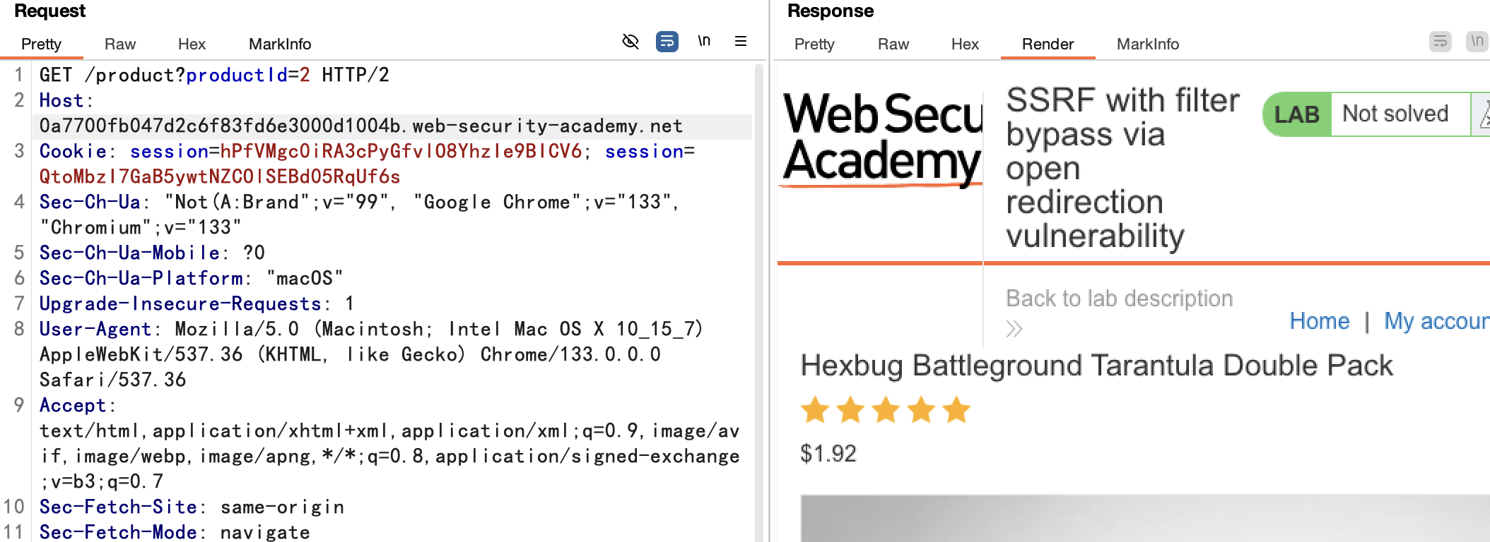Switch to Pretty tab in Response panel
Viewport: 1490px width, 542px height.
coord(814,44)
